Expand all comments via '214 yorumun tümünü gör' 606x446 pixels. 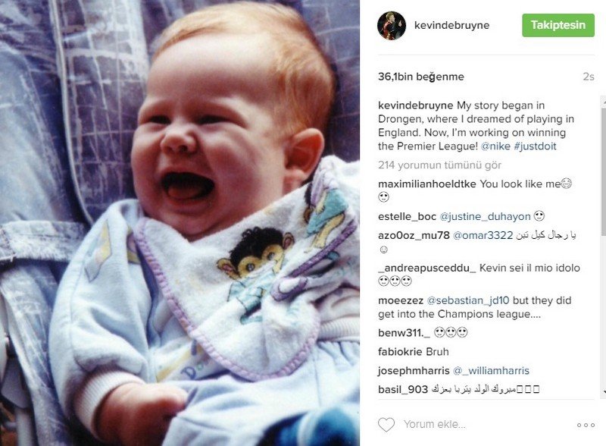[x=439, y=165]
